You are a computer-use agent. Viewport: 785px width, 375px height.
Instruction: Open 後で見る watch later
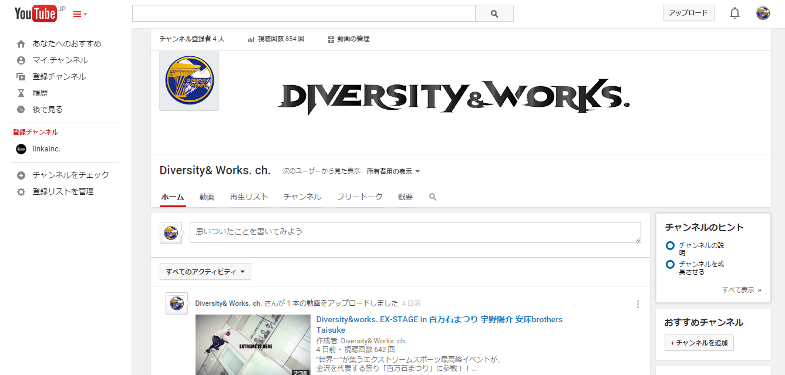(48, 110)
